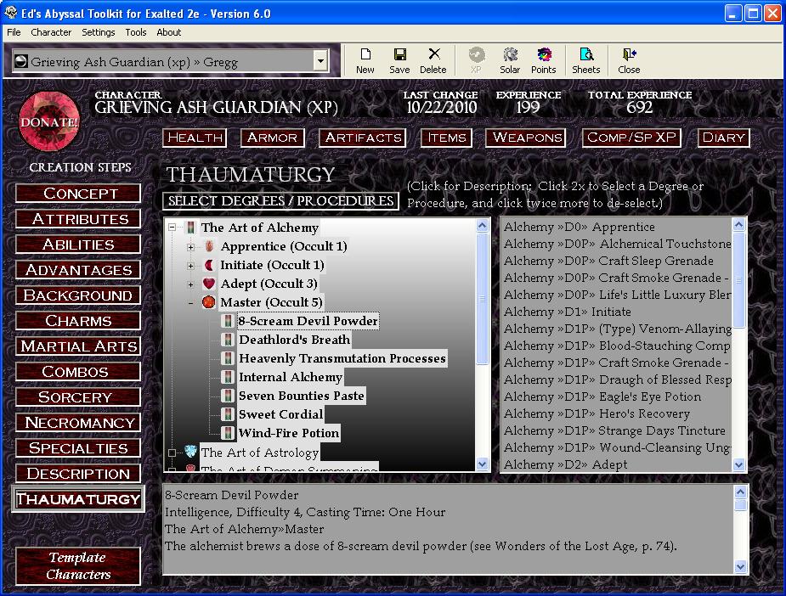Click the Master degree orb icon
This screenshot has width=786, height=596.
point(208,302)
